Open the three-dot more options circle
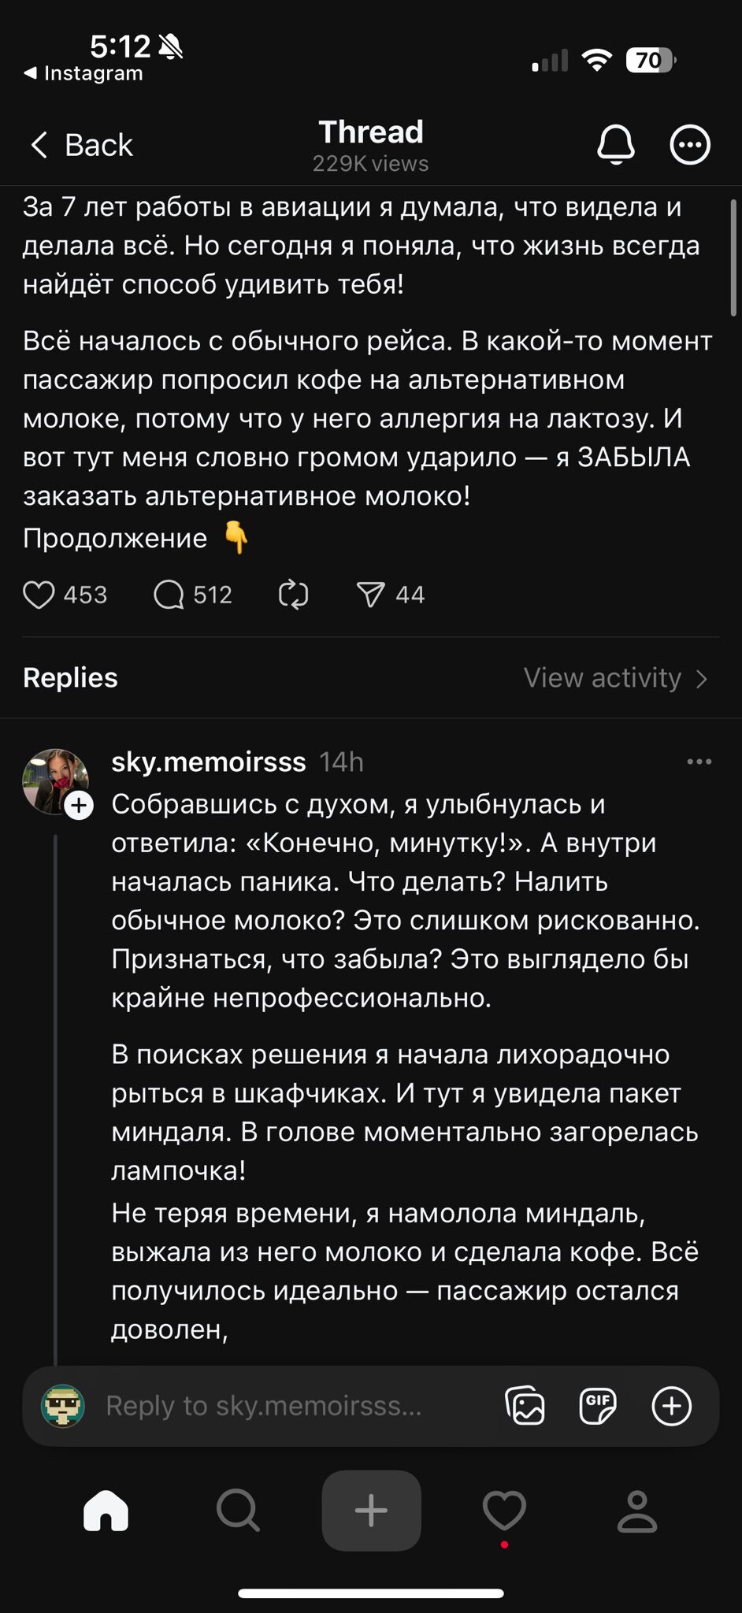This screenshot has height=1613, width=742. point(690,145)
